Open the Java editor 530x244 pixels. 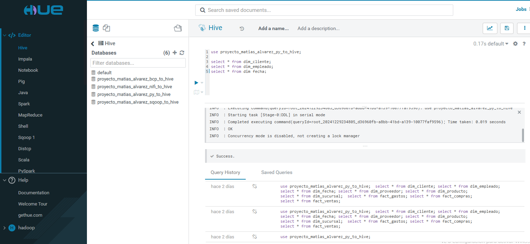(x=23, y=93)
